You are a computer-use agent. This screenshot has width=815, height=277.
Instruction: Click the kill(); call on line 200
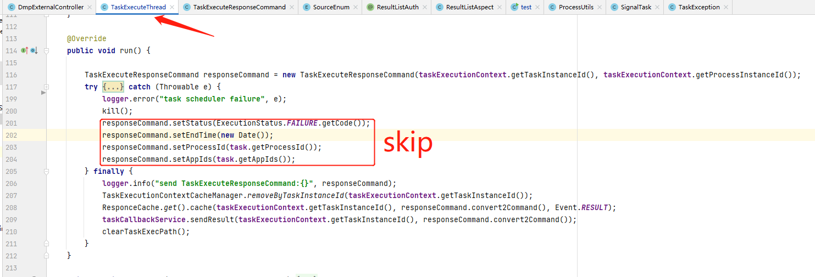pos(118,111)
